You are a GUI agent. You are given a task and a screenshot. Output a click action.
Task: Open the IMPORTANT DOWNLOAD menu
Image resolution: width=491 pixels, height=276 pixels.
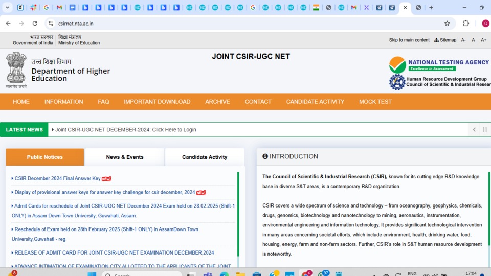tap(157, 102)
